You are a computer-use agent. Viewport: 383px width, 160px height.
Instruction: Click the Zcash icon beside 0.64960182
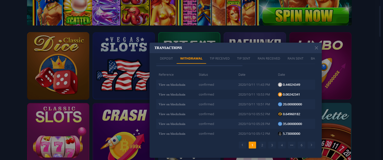tap(280, 114)
